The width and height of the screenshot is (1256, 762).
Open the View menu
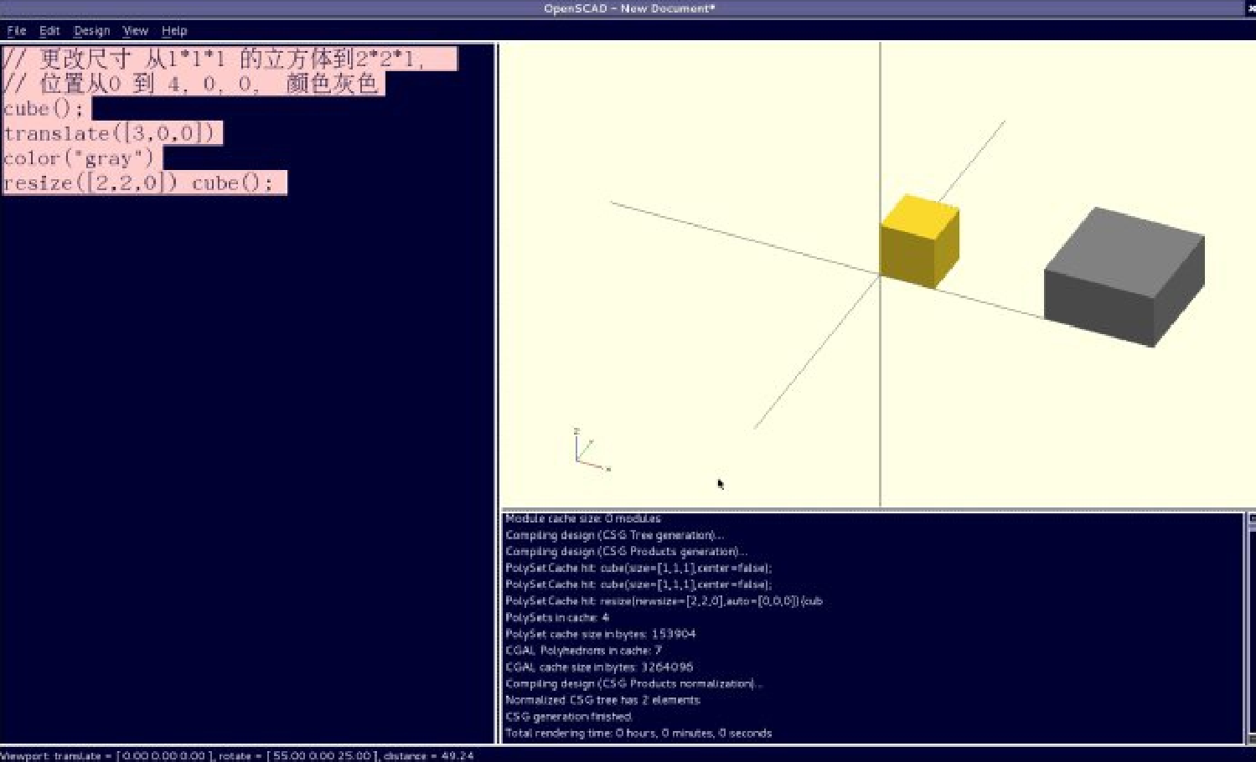coord(135,31)
